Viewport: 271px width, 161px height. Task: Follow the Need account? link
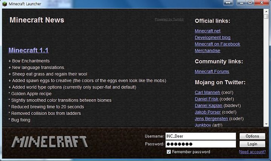tap(253, 152)
